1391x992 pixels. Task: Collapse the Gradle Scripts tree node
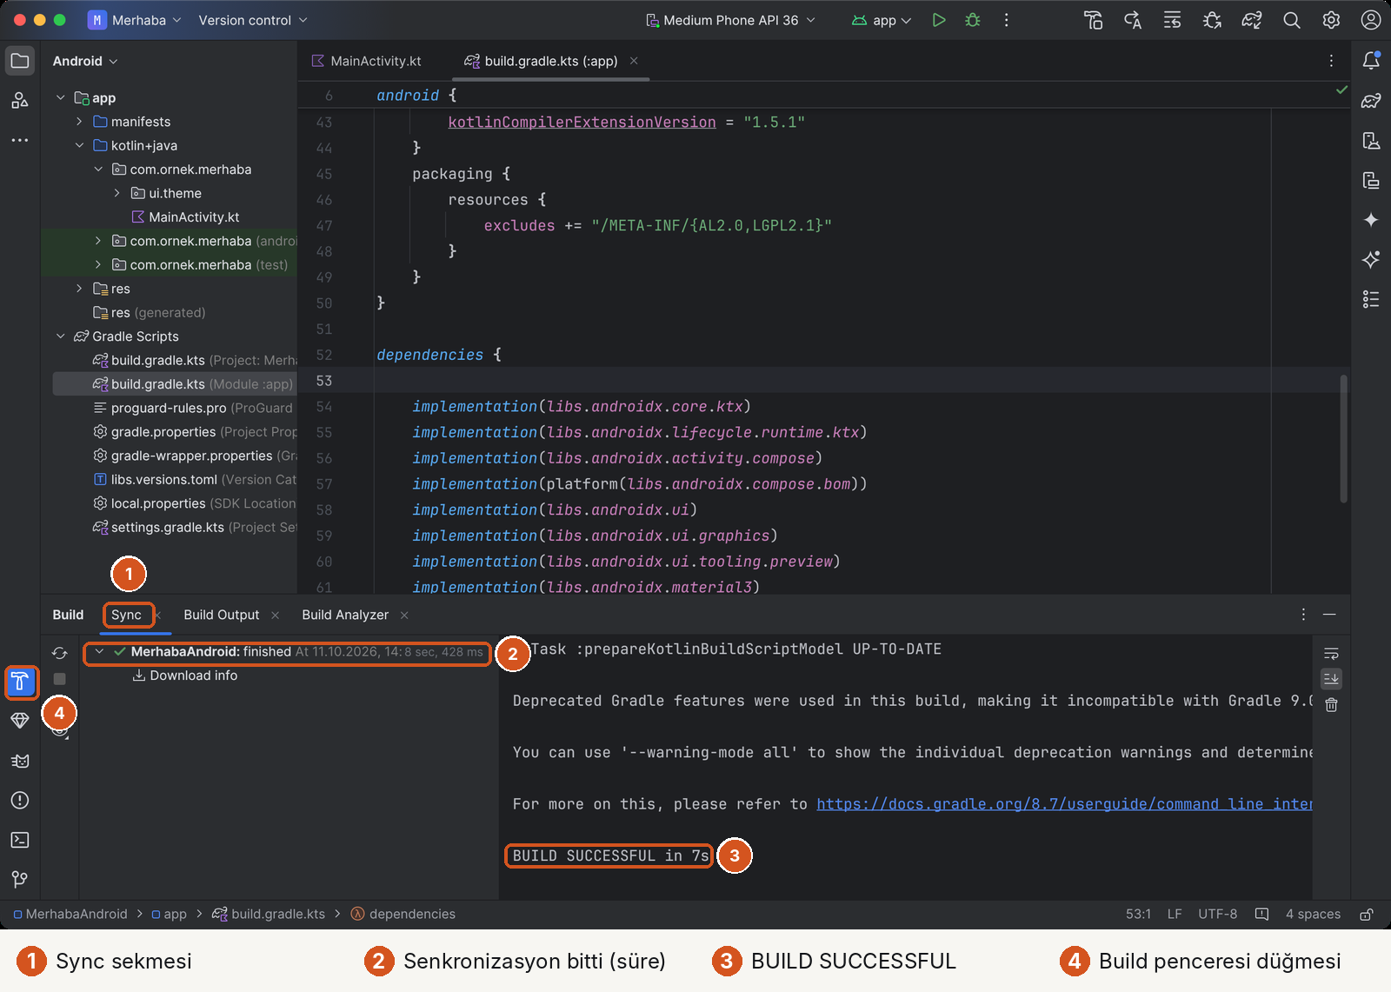coord(61,336)
